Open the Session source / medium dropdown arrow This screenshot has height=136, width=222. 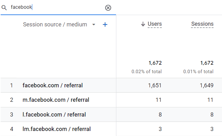pos(93,24)
